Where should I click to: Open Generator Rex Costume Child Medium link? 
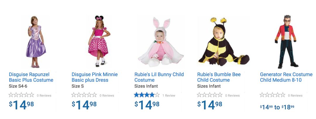point(286,77)
